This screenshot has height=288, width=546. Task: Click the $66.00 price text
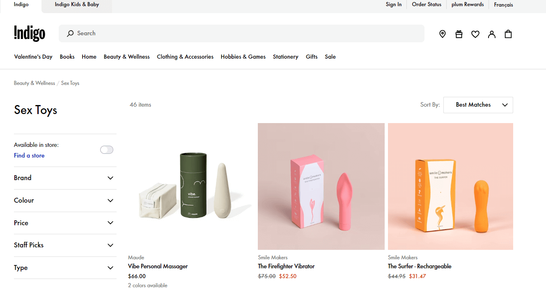[x=137, y=277]
